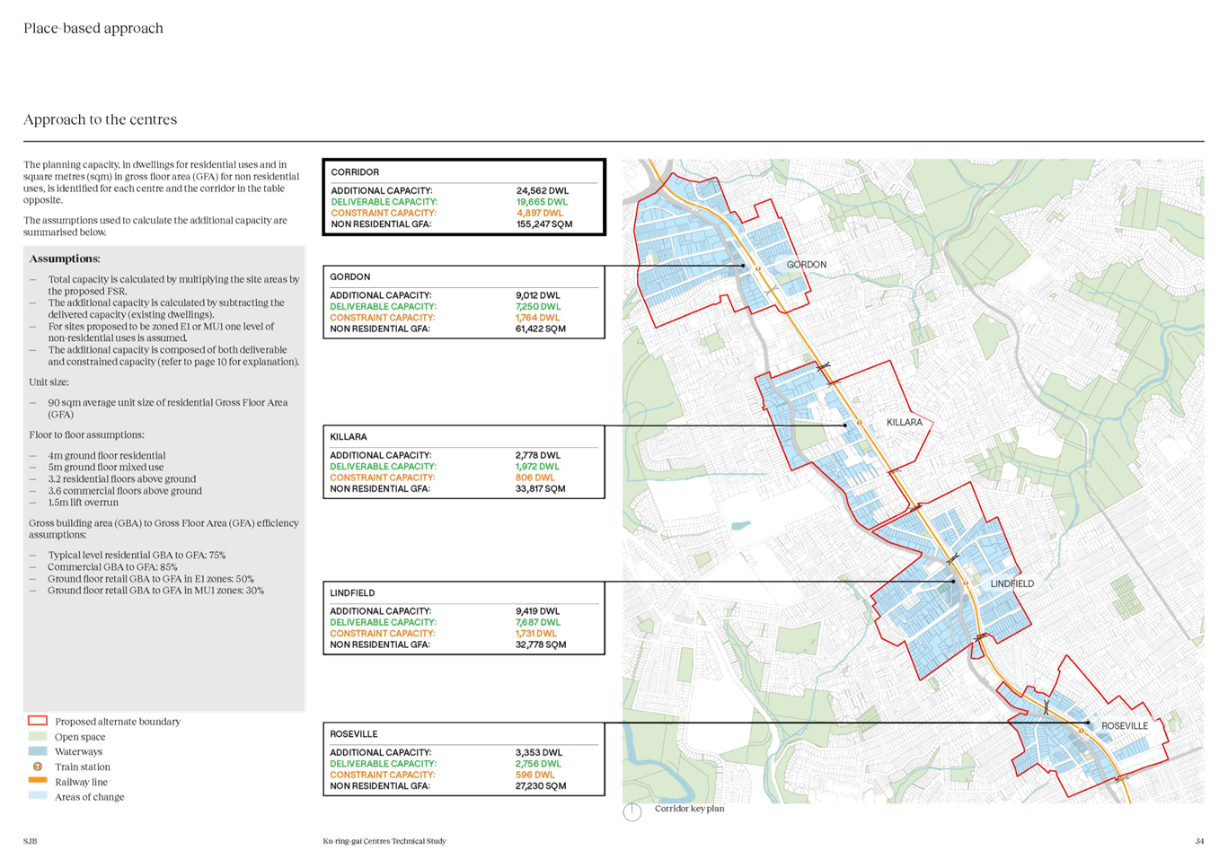Viewport: 1228px width, 868px height.
Task: Click the LINDFIELD table title
Action: click(x=352, y=592)
